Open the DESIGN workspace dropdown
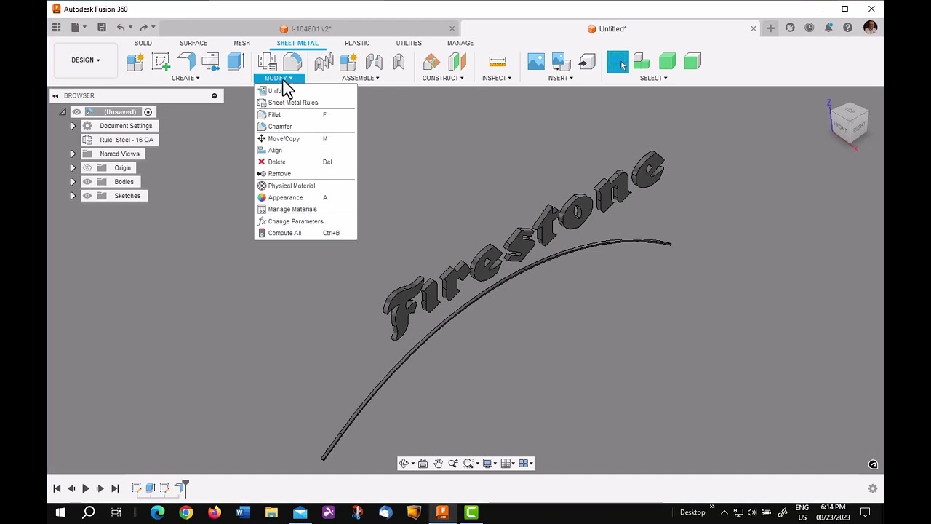Screen dimensions: 931x524 click(x=86, y=60)
